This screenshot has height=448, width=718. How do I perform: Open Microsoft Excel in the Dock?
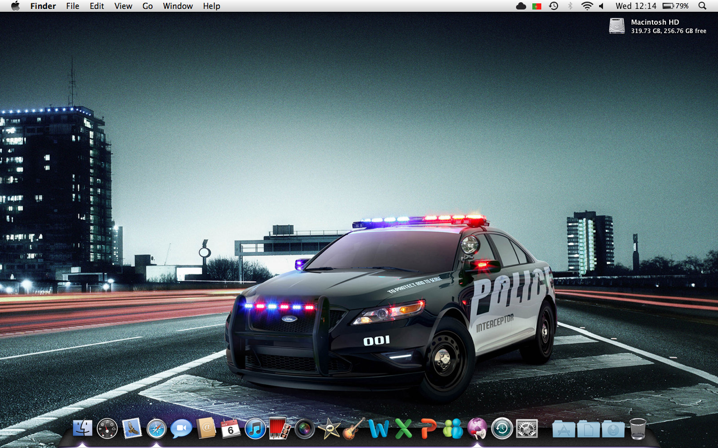tap(404, 429)
